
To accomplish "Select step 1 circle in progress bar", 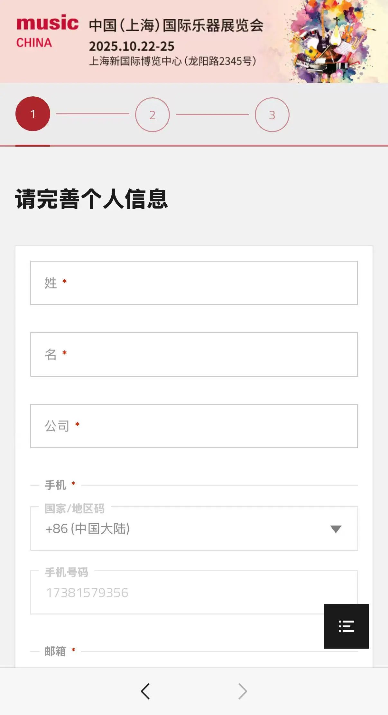I will 33,114.
